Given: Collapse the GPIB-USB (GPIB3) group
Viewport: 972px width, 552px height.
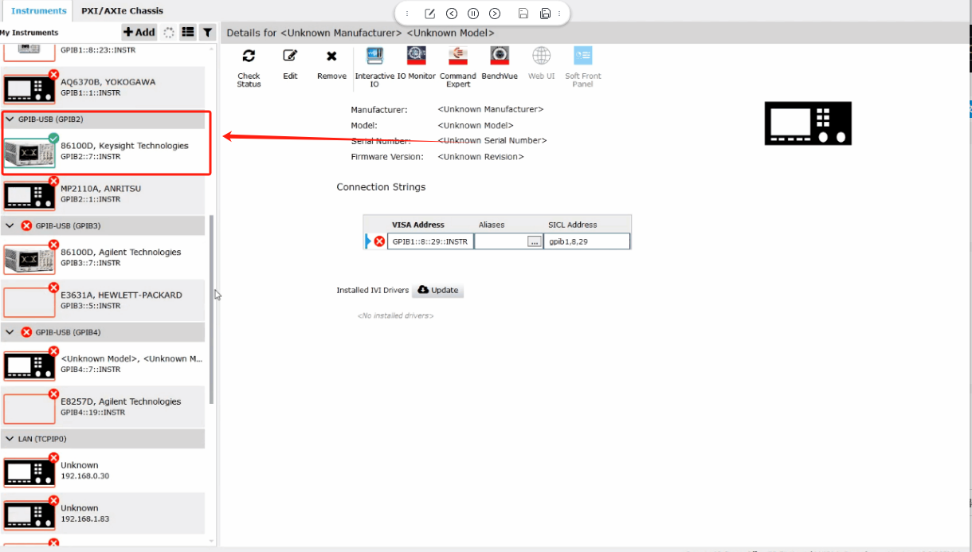Looking at the screenshot, I should point(10,226).
